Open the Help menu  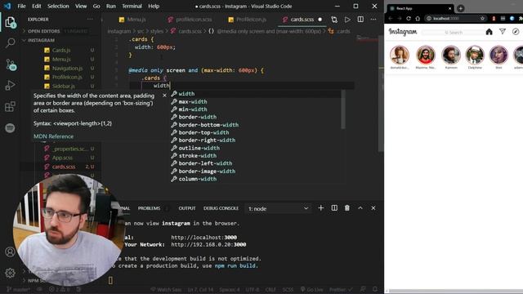click(x=154, y=6)
